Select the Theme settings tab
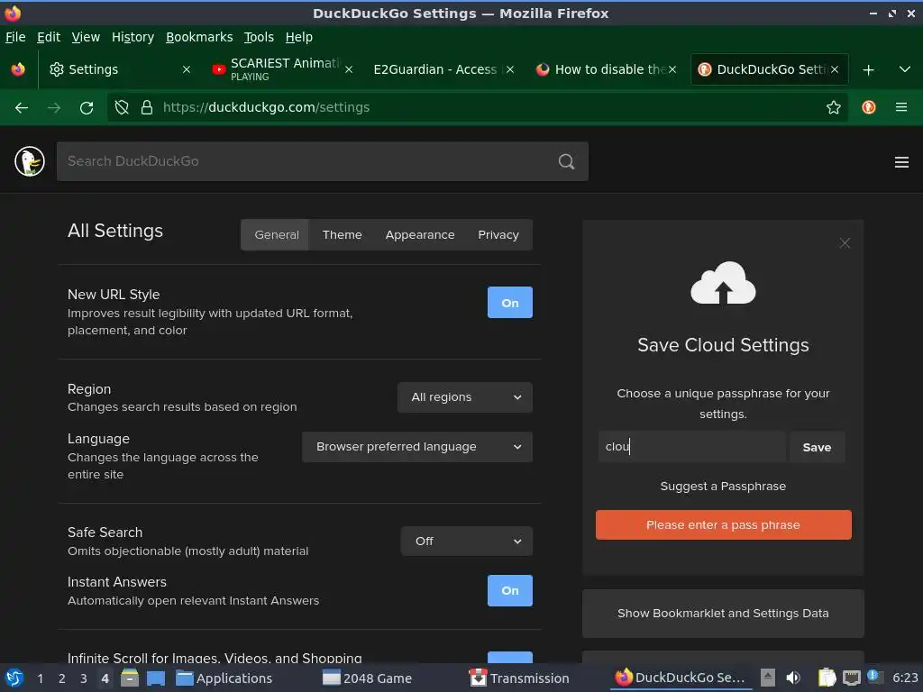The image size is (923, 692). tap(342, 235)
